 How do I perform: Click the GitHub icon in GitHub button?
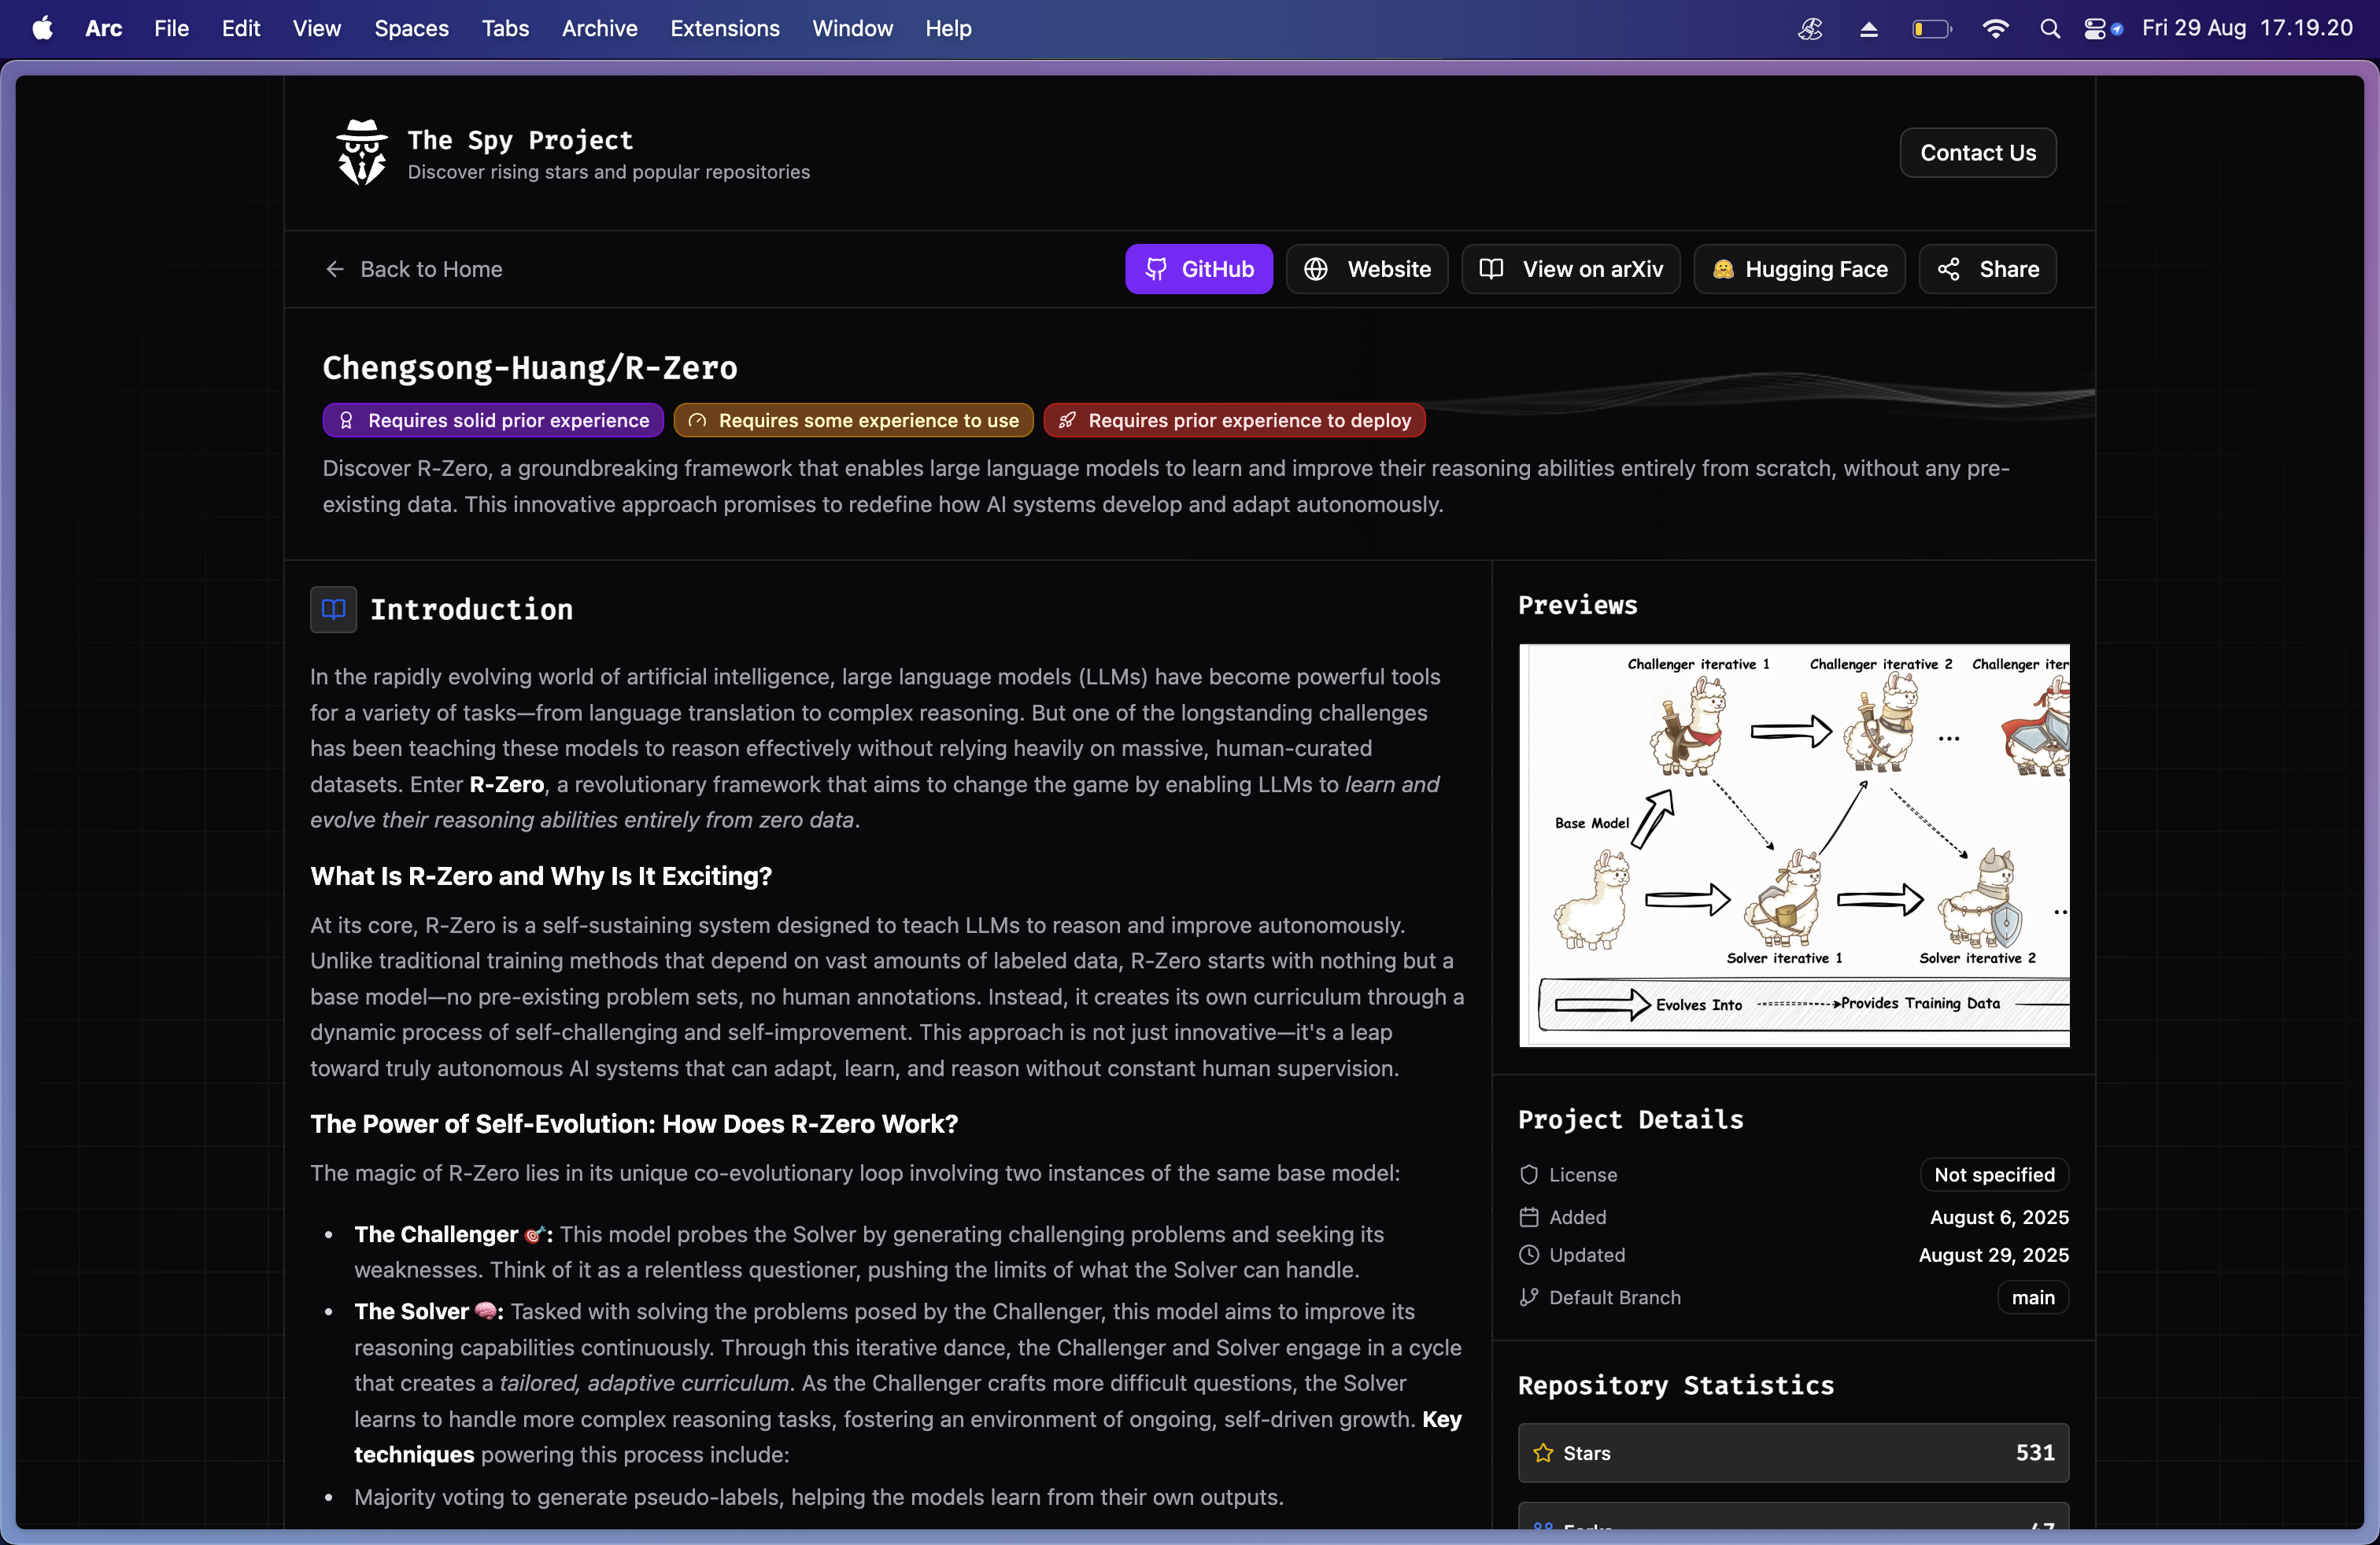1156,269
